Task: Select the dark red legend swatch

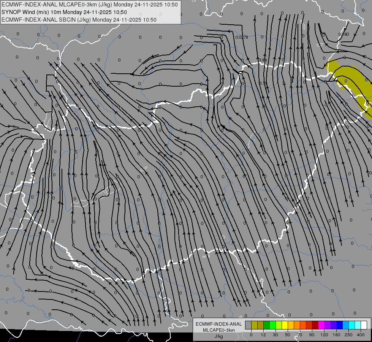Action: coord(315,325)
